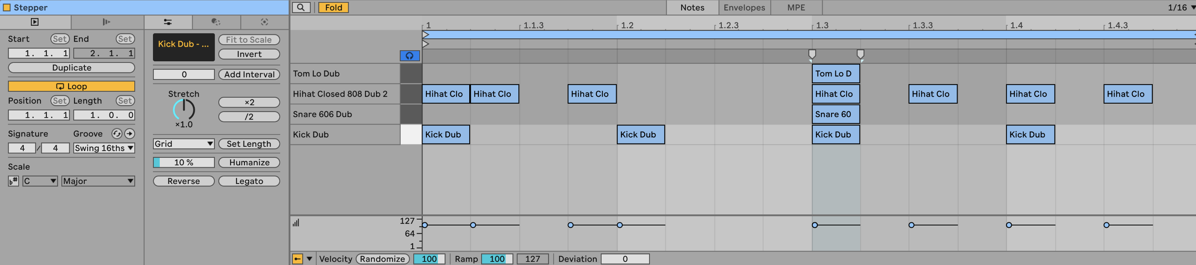
Task: Commit groove with the right arrow icon
Action: tap(130, 134)
